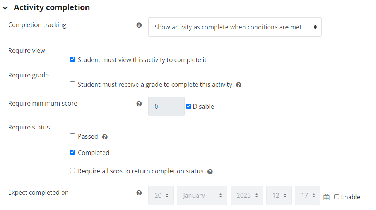
Task: Tick the Passed status checkbox
Action: [72, 136]
